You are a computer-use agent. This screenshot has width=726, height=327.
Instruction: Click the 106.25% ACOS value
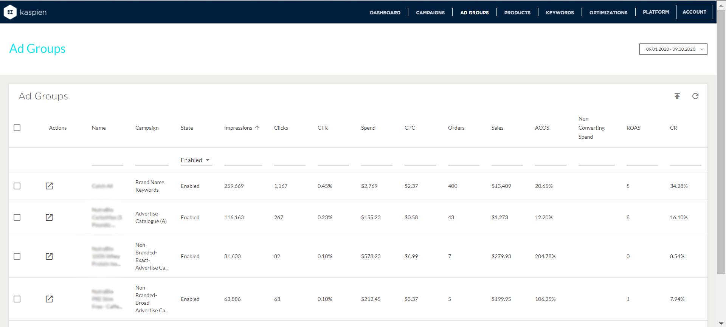[545, 299]
